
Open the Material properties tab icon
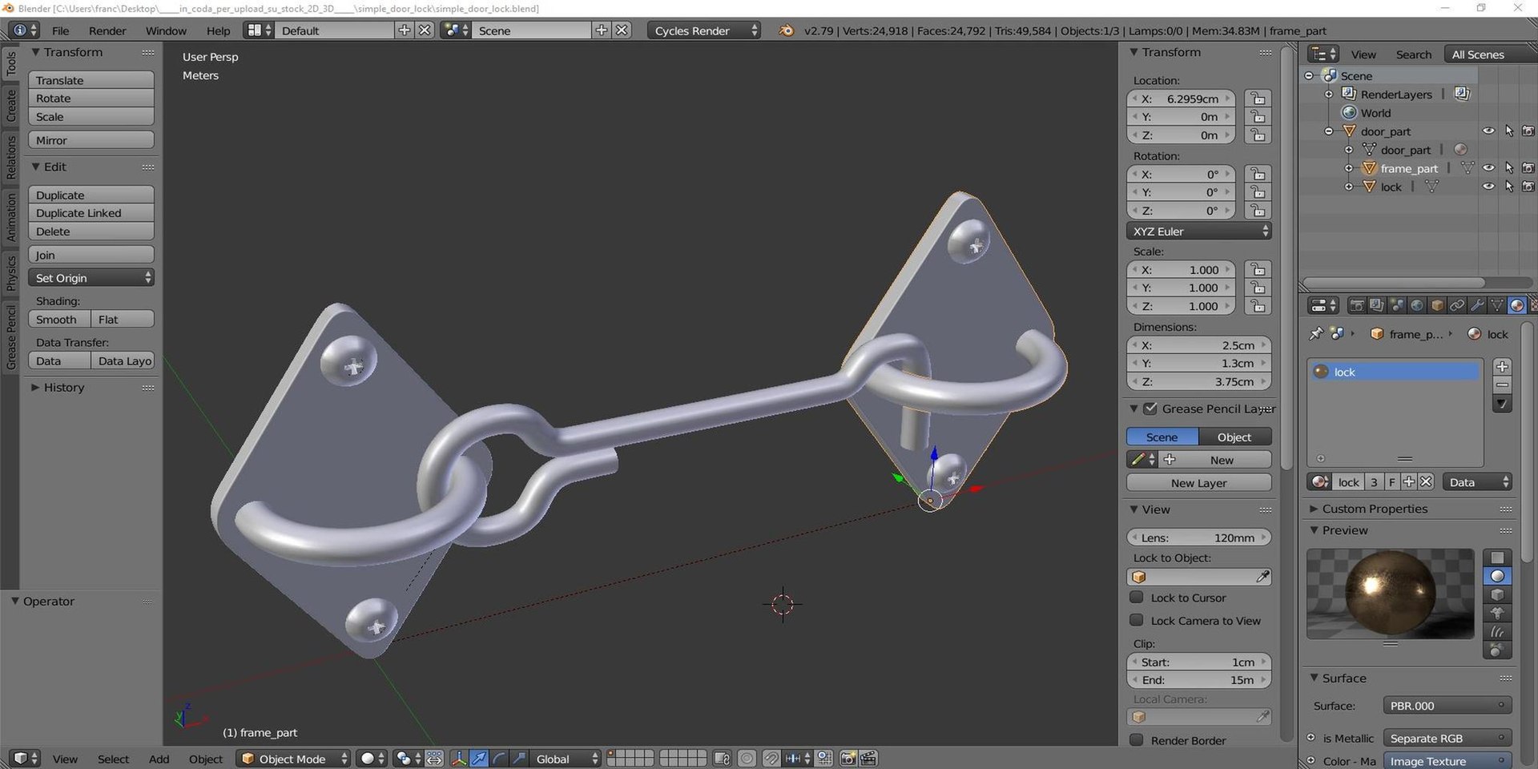(x=1517, y=305)
